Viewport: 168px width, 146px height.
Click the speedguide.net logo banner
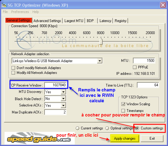(40, 138)
